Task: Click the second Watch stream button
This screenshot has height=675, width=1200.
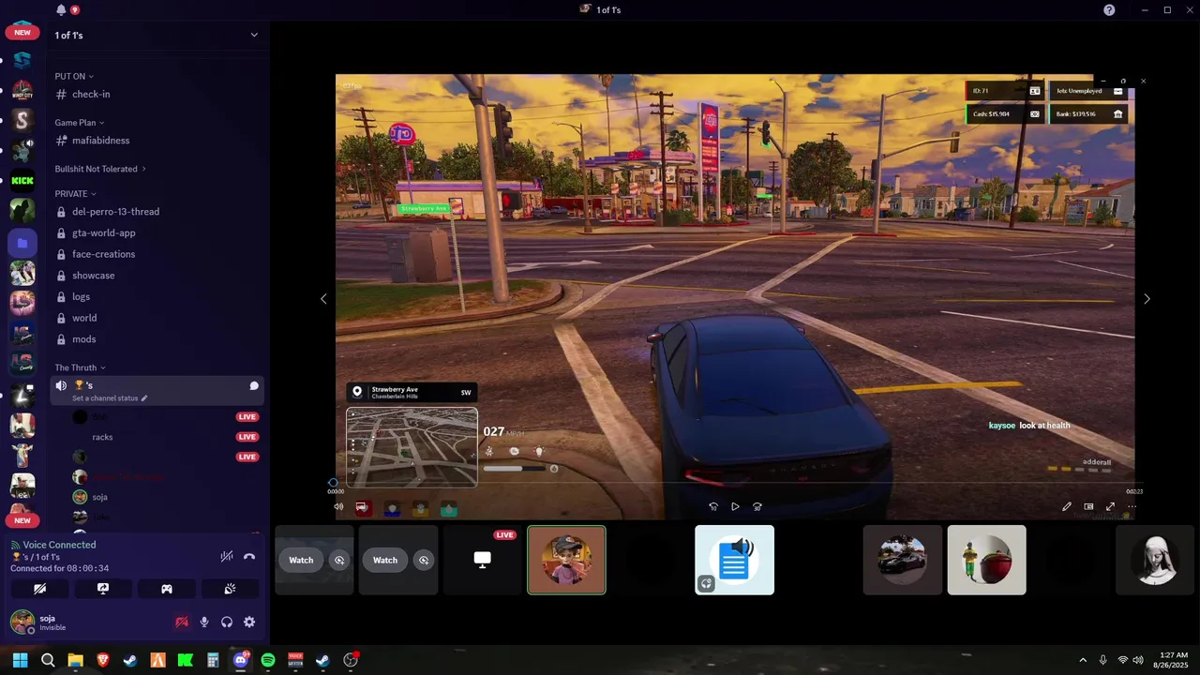Action: pos(385,560)
